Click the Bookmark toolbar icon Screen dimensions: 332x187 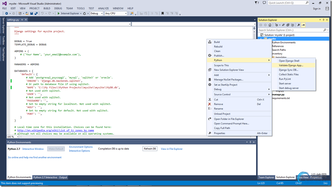coord(162,13)
